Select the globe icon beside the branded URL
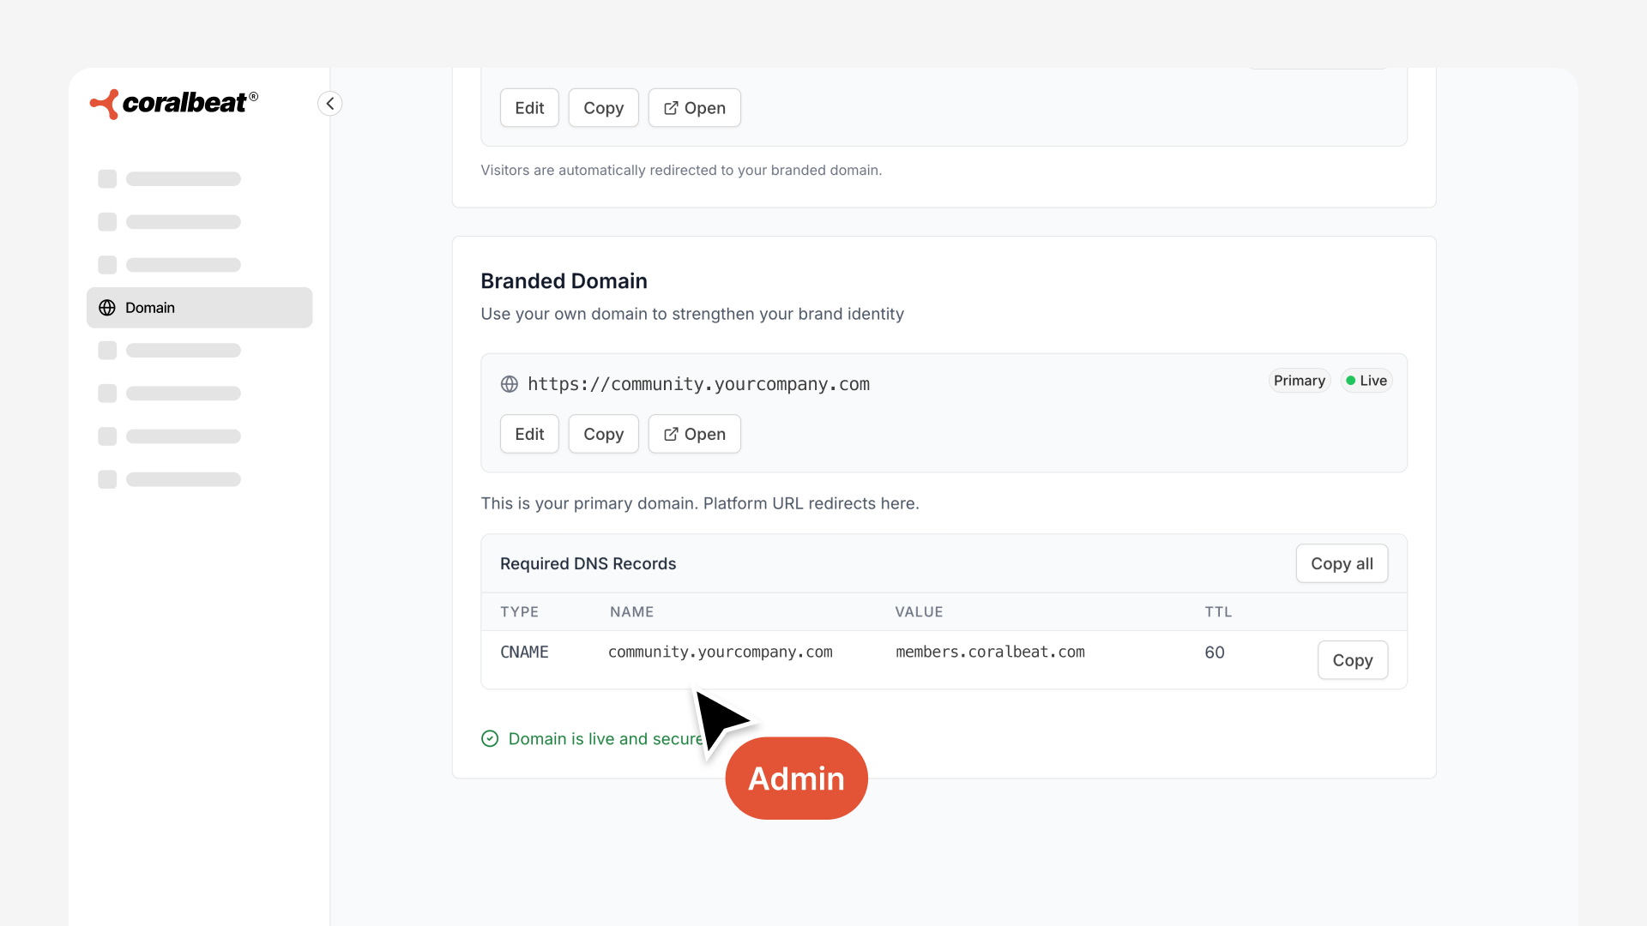 (510, 384)
